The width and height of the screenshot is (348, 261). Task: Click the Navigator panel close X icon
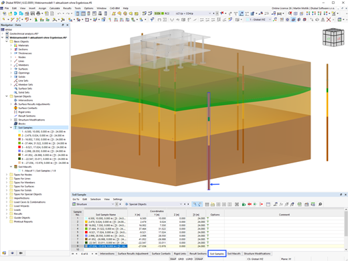pyautogui.click(x=68, y=25)
